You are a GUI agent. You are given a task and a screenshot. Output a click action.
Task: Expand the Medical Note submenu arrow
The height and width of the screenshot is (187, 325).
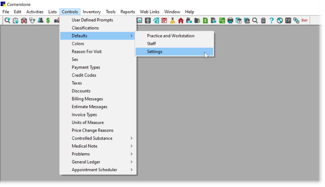[131, 146]
